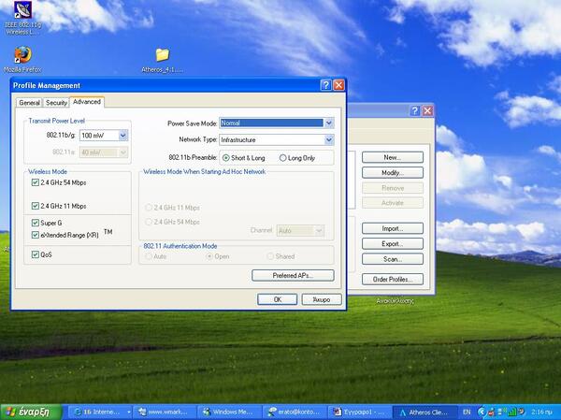The image size is (561, 420).
Task: Open the Atheros folder on the desktop
Action: (x=162, y=60)
